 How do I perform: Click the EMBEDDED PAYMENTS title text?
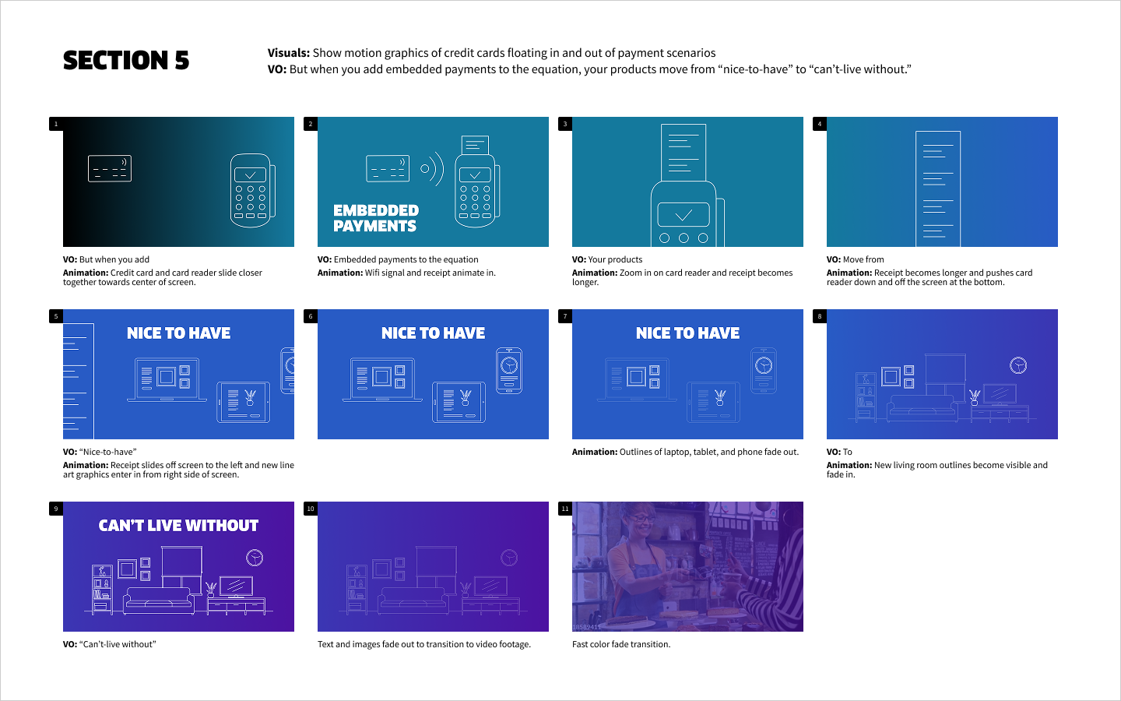pos(376,218)
